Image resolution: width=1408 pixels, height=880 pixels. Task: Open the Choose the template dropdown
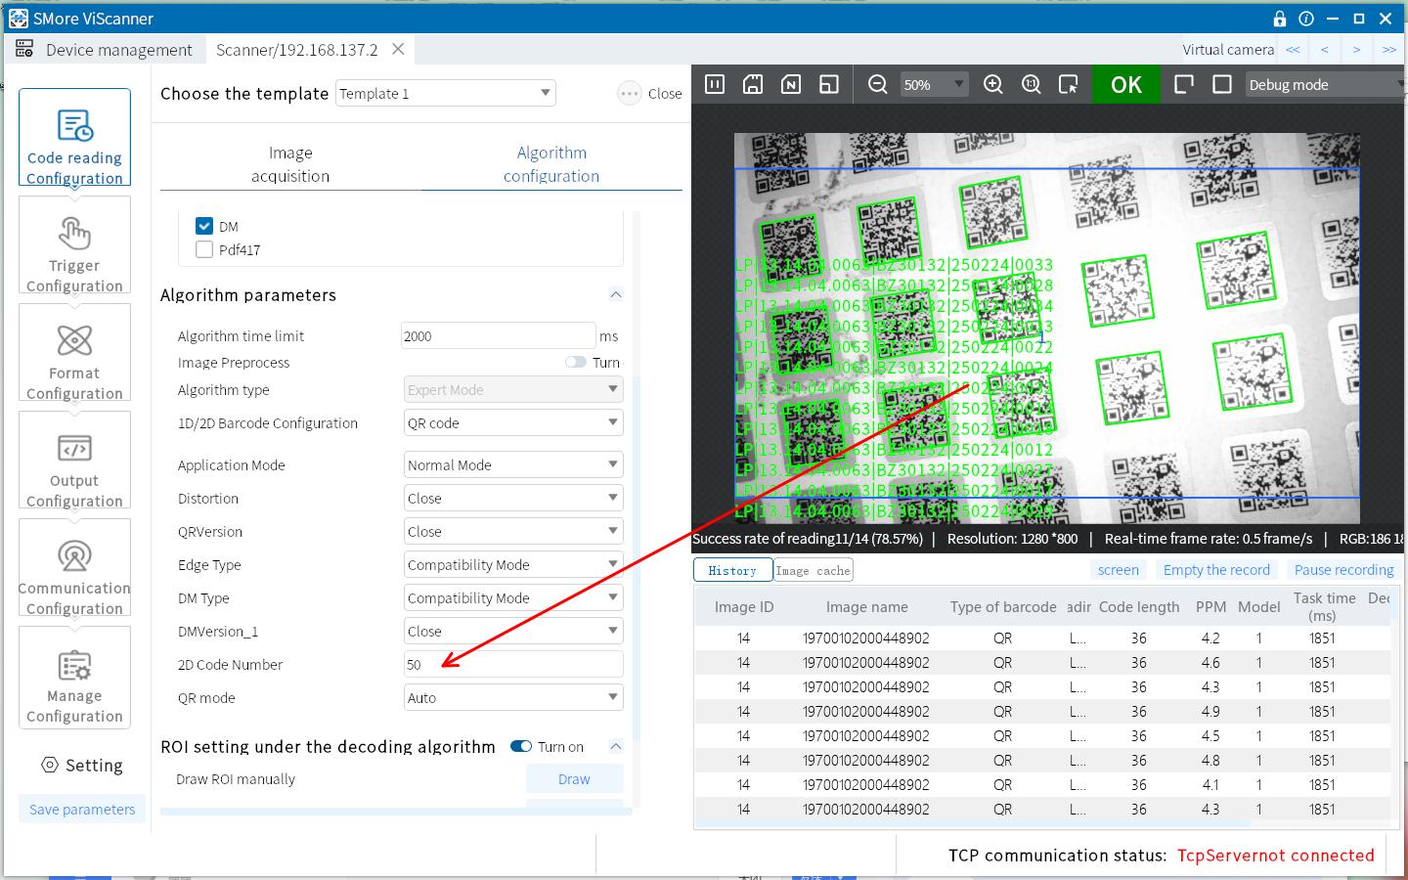pyautogui.click(x=446, y=94)
